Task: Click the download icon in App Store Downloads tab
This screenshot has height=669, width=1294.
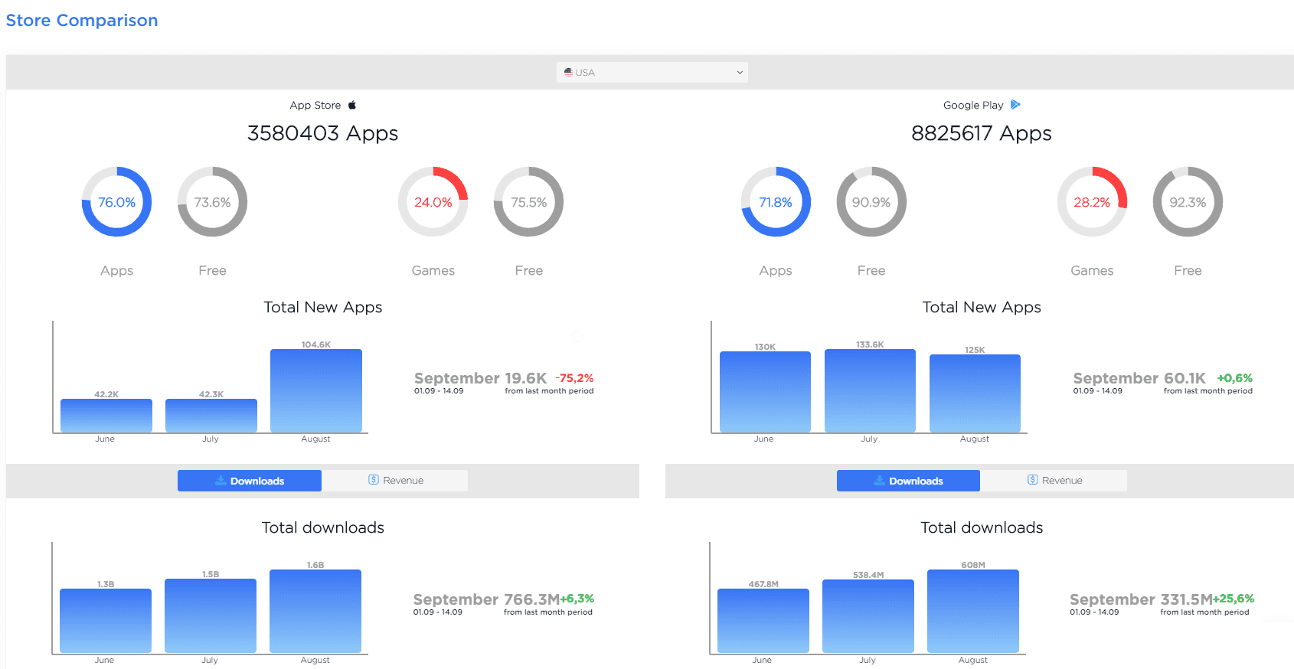Action: (x=221, y=481)
